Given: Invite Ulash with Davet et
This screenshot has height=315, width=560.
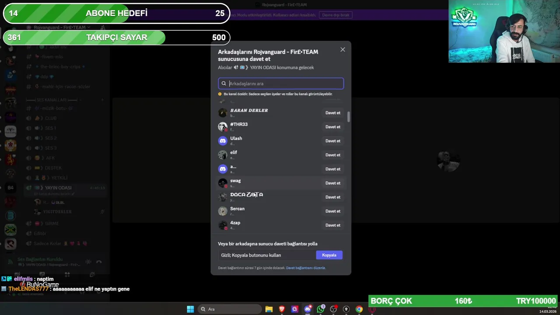Looking at the screenshot, I should 332,141.
